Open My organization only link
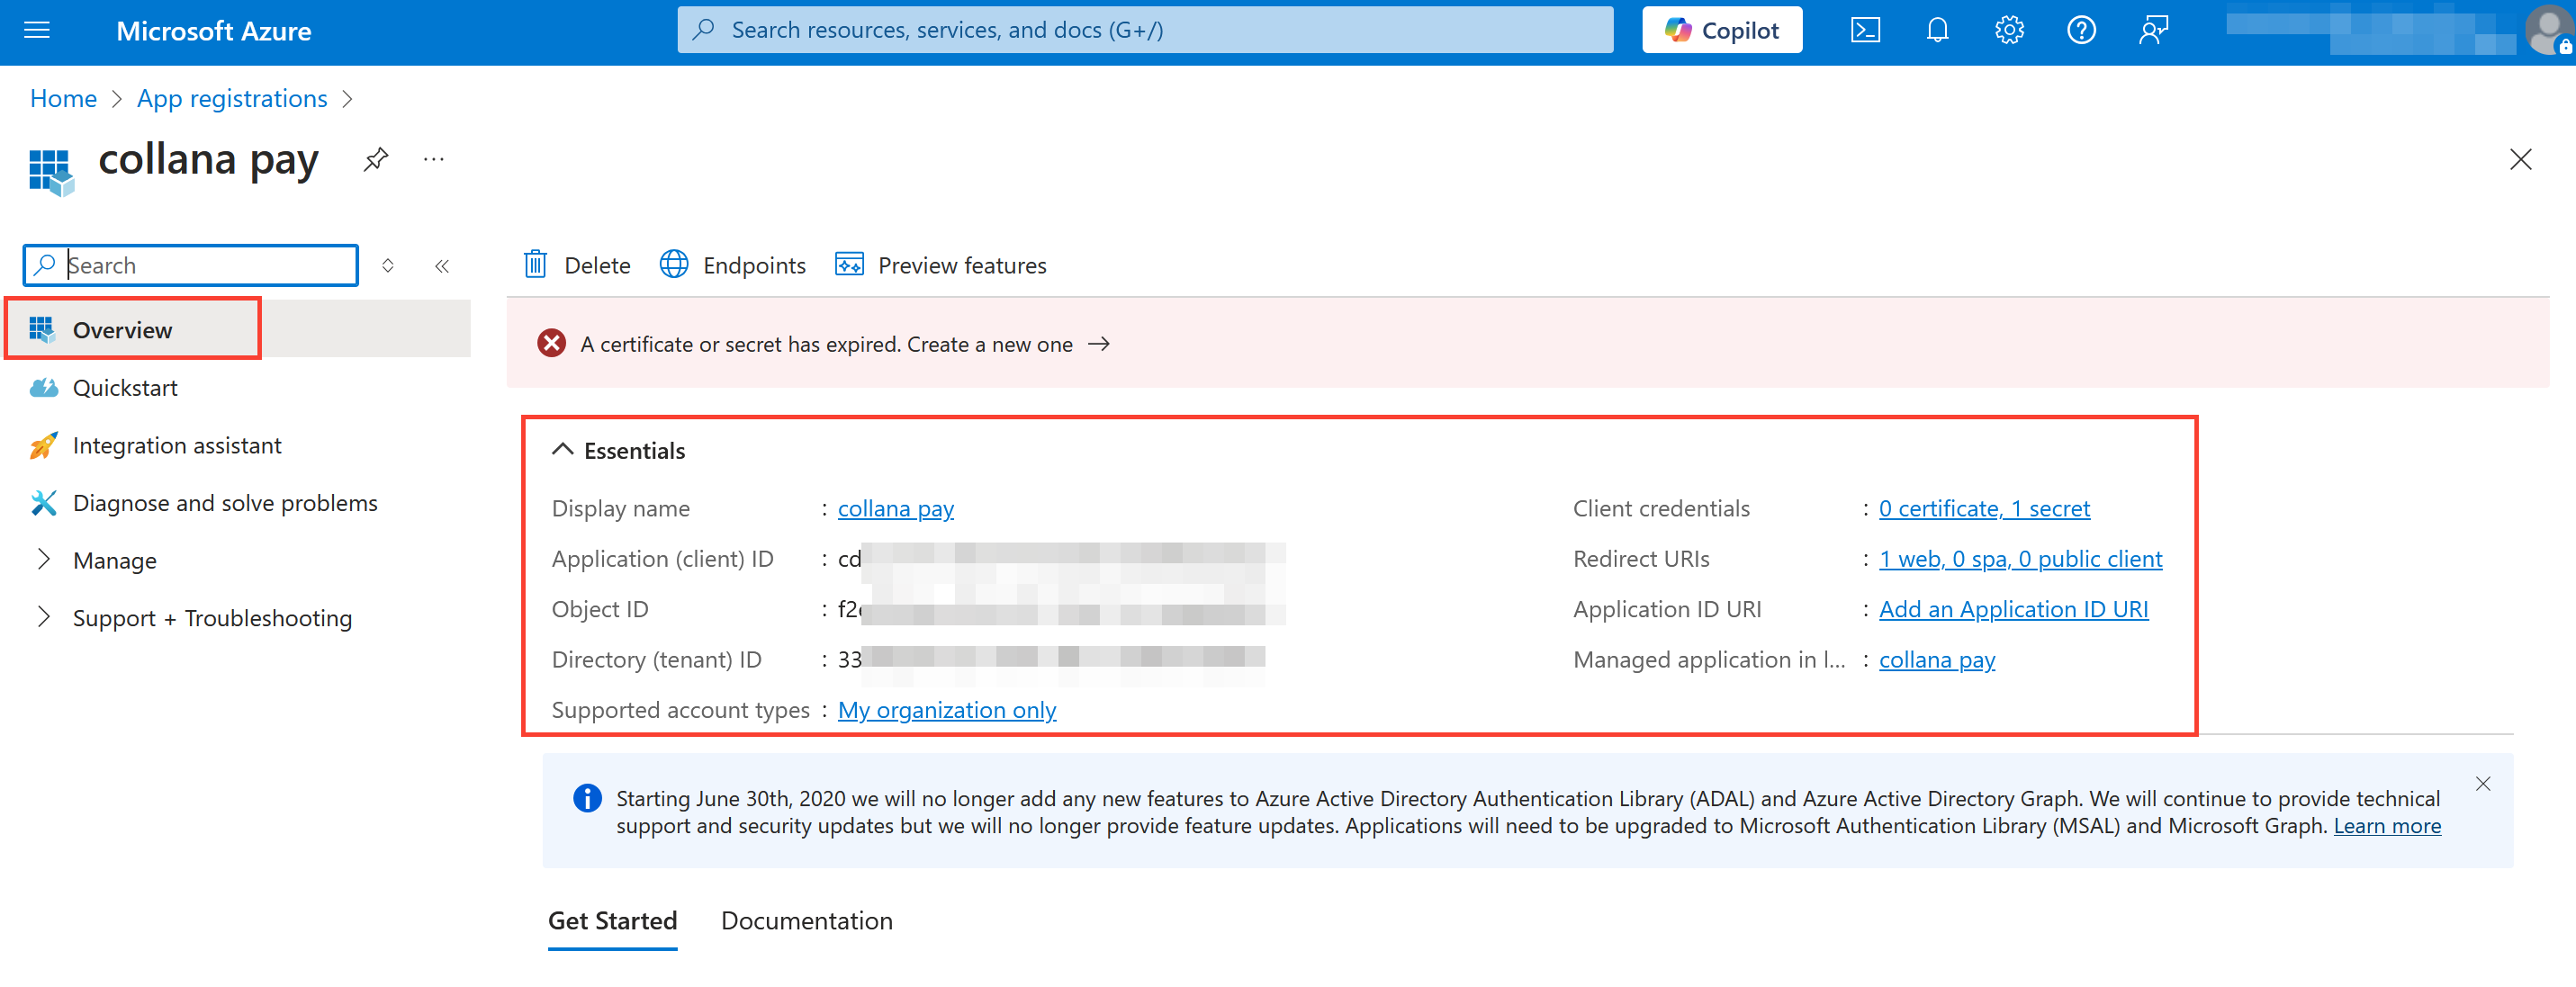 click(946, 709)
